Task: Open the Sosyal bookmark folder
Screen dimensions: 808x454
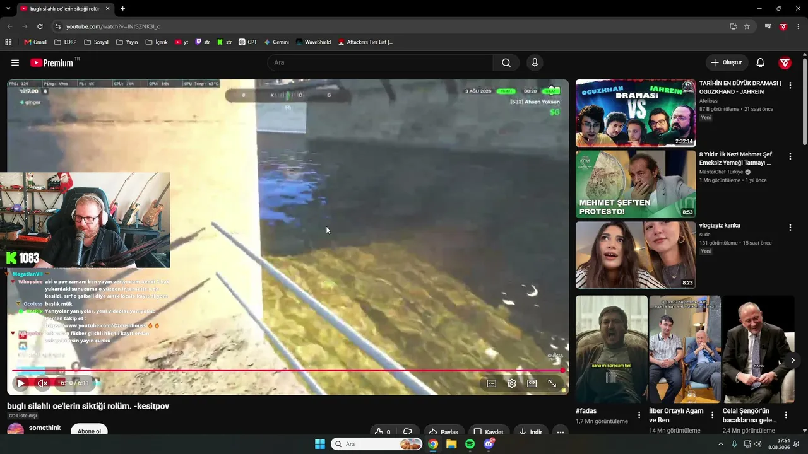Action: tap(97, 42)
